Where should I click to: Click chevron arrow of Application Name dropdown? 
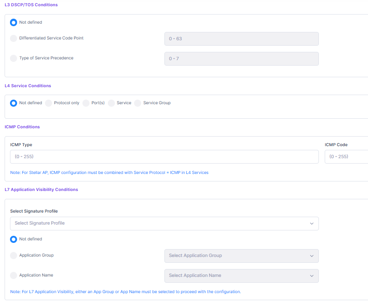pos(312,276)
